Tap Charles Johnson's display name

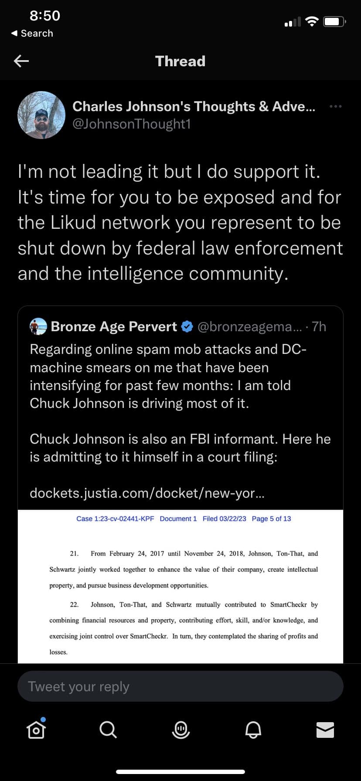(193, 106)
